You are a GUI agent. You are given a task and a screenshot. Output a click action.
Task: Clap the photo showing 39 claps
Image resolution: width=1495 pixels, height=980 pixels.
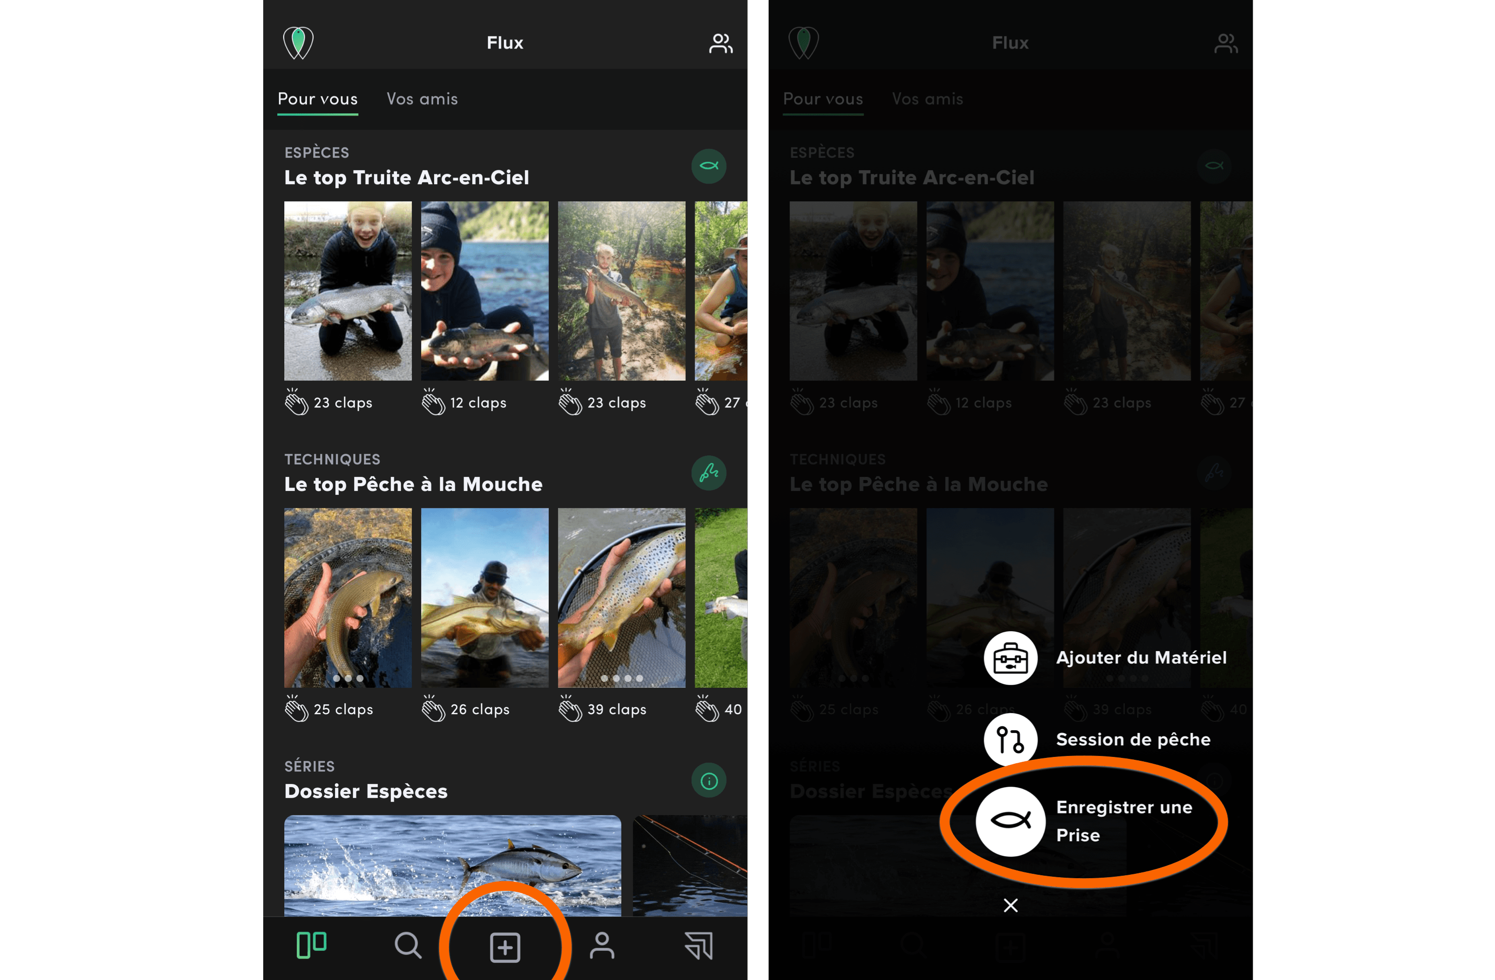coord(570,709)
